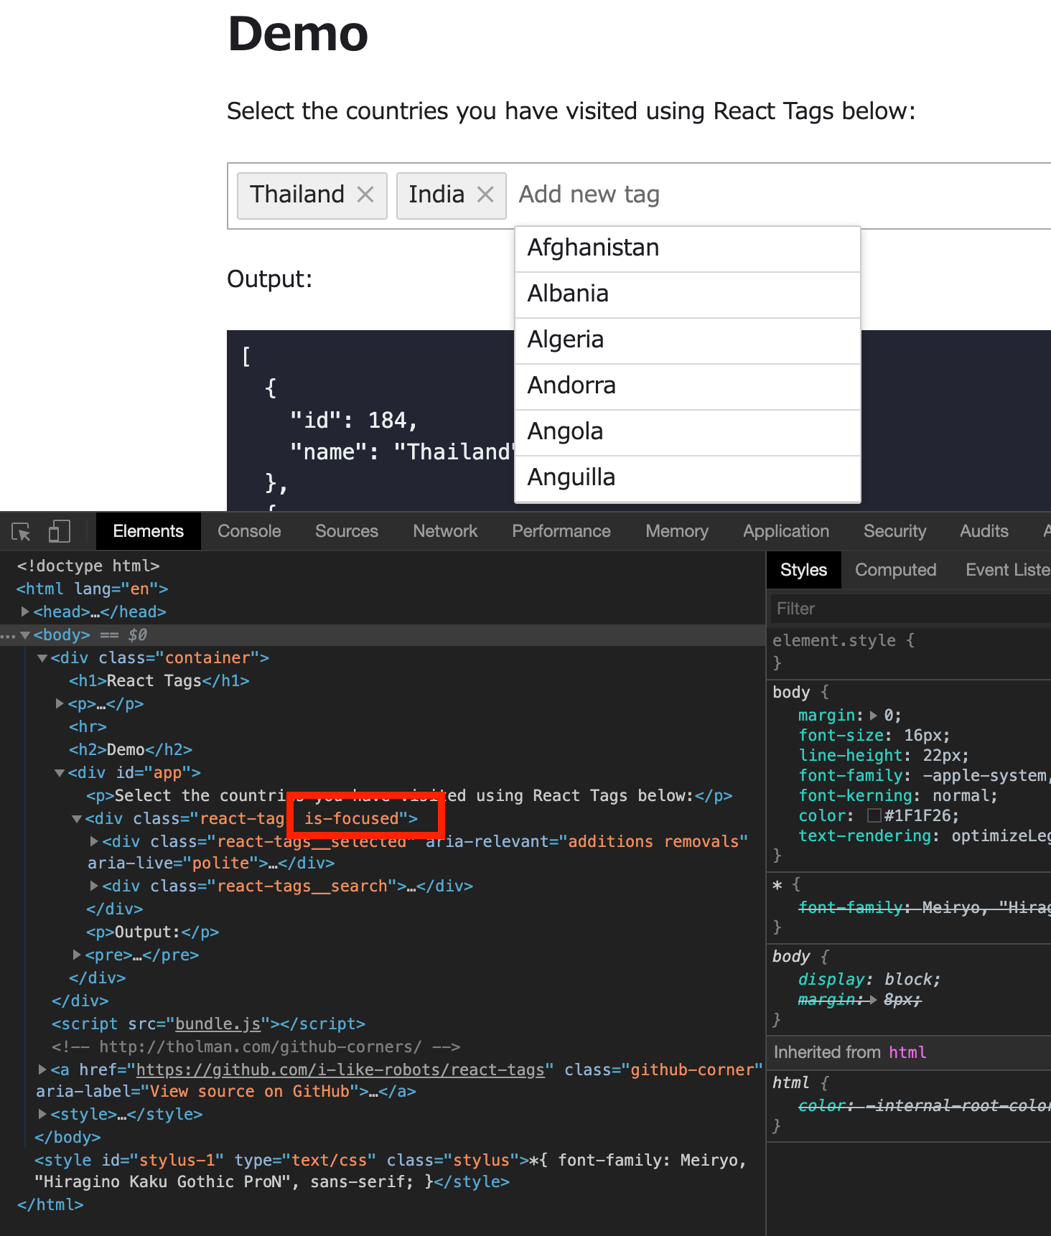Choose Andorra from the suggestions
The image size is (1051, 1236).
click(688, 386)
